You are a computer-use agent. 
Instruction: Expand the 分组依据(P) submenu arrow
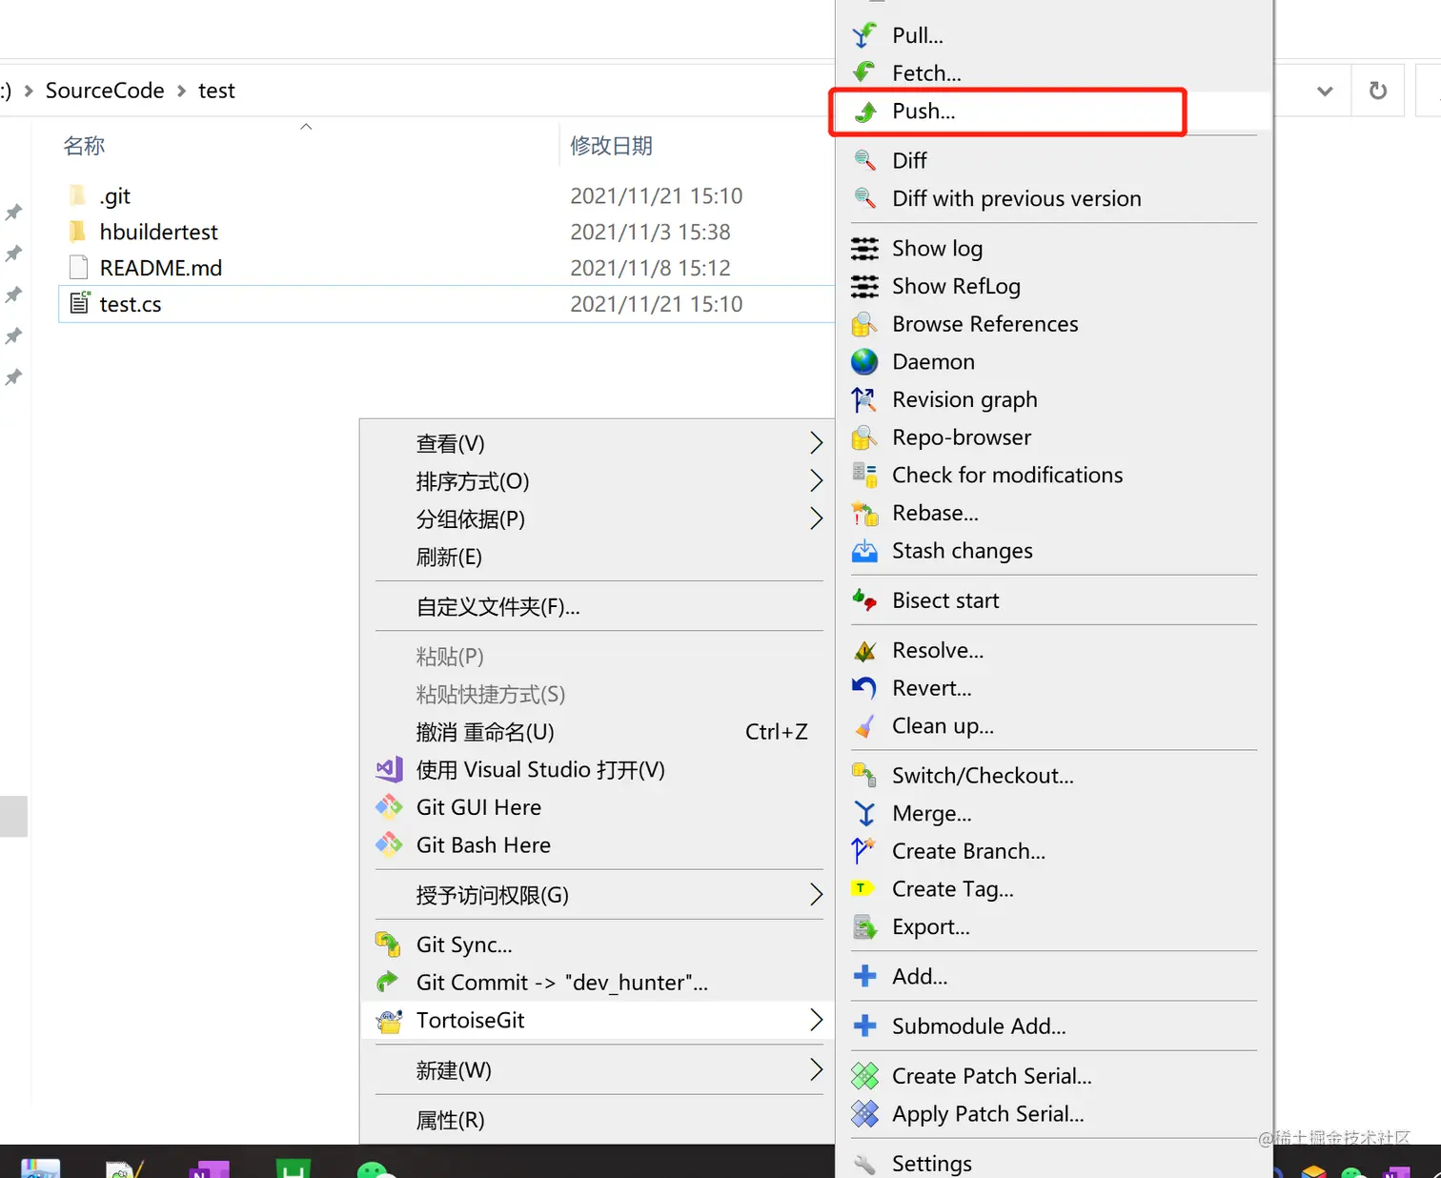(x=816, y=518)
